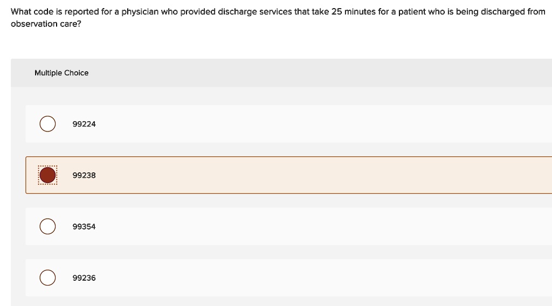This screenshot has height=306, width=552.
Task: Select the 99224 radio button
Action: pos(47,124)
